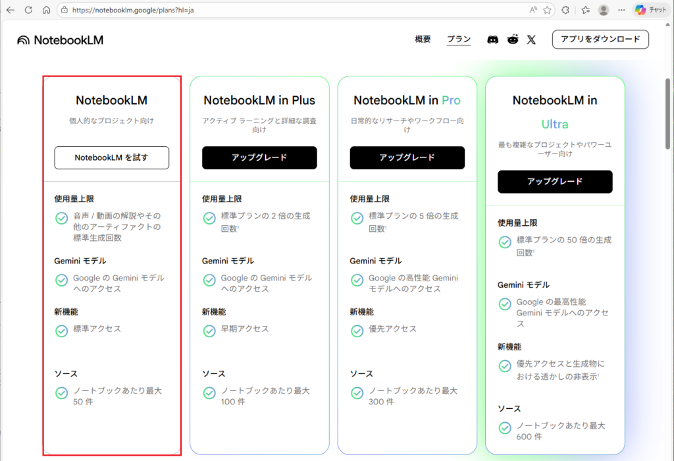Viewport: 674px width, 461px height.
Task: Open browser settings ellipsis menu
Action: tap(621, 10)
